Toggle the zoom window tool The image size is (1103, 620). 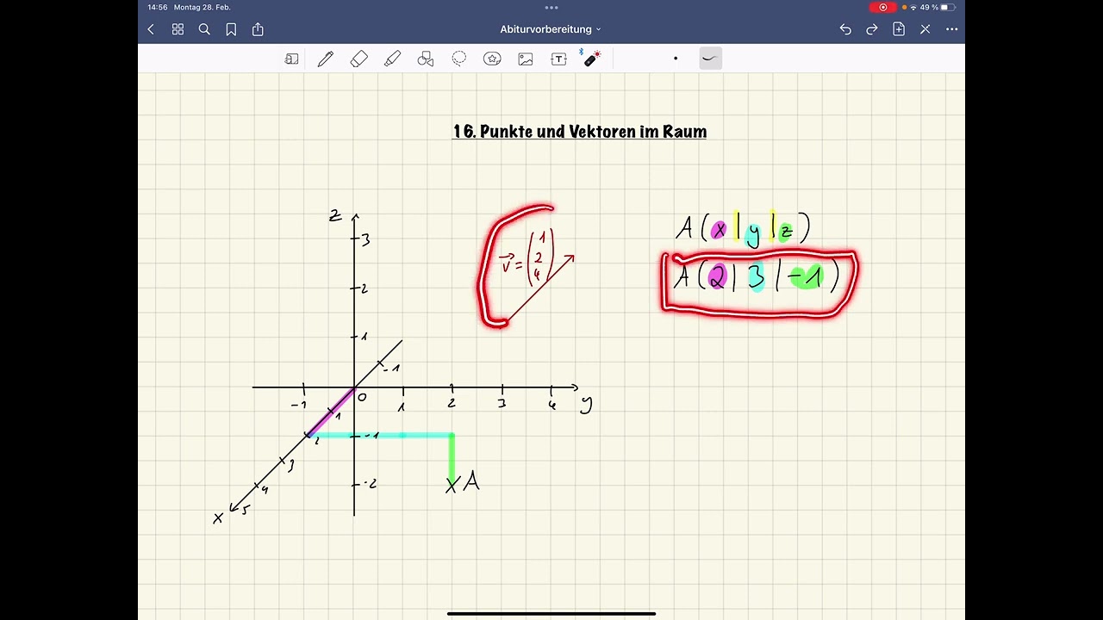[292, 59]
